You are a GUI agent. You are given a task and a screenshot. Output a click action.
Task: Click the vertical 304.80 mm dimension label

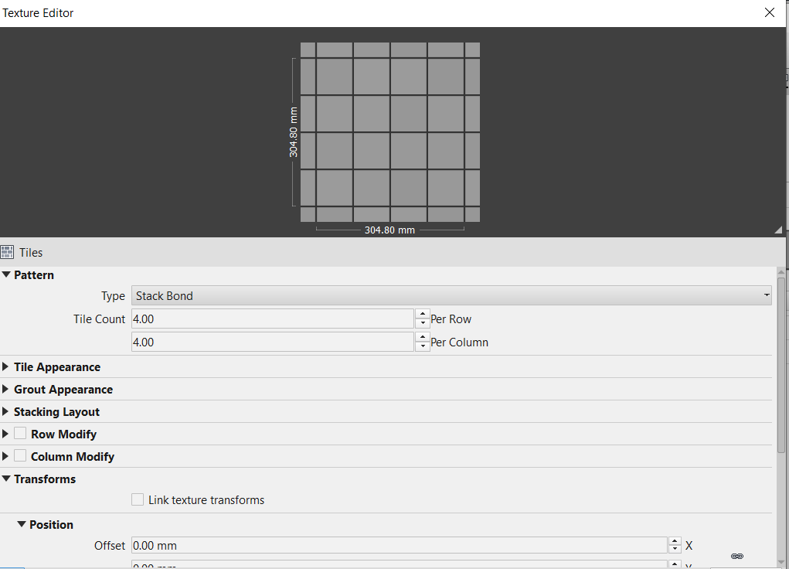click(294, 132)
